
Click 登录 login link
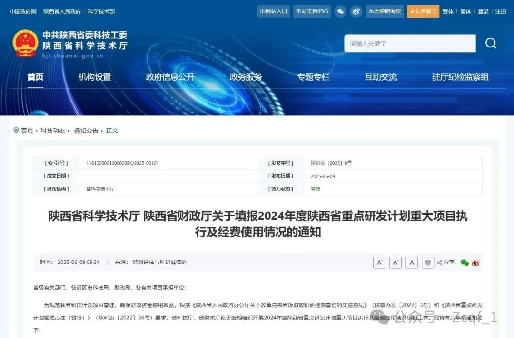(x=483, y=11)
